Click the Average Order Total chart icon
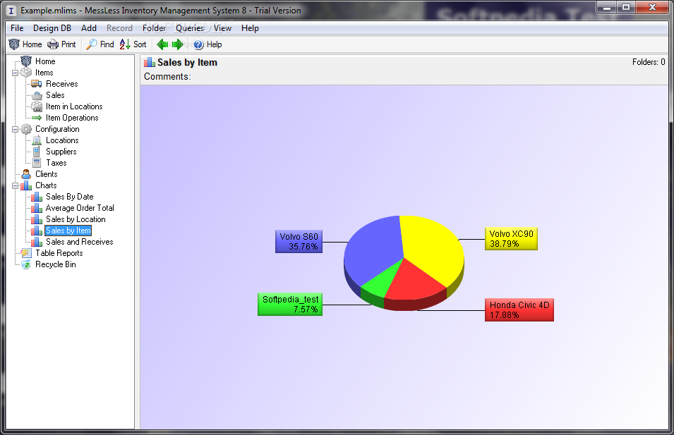Screen dimensions: 674x435 pos(37,208)
